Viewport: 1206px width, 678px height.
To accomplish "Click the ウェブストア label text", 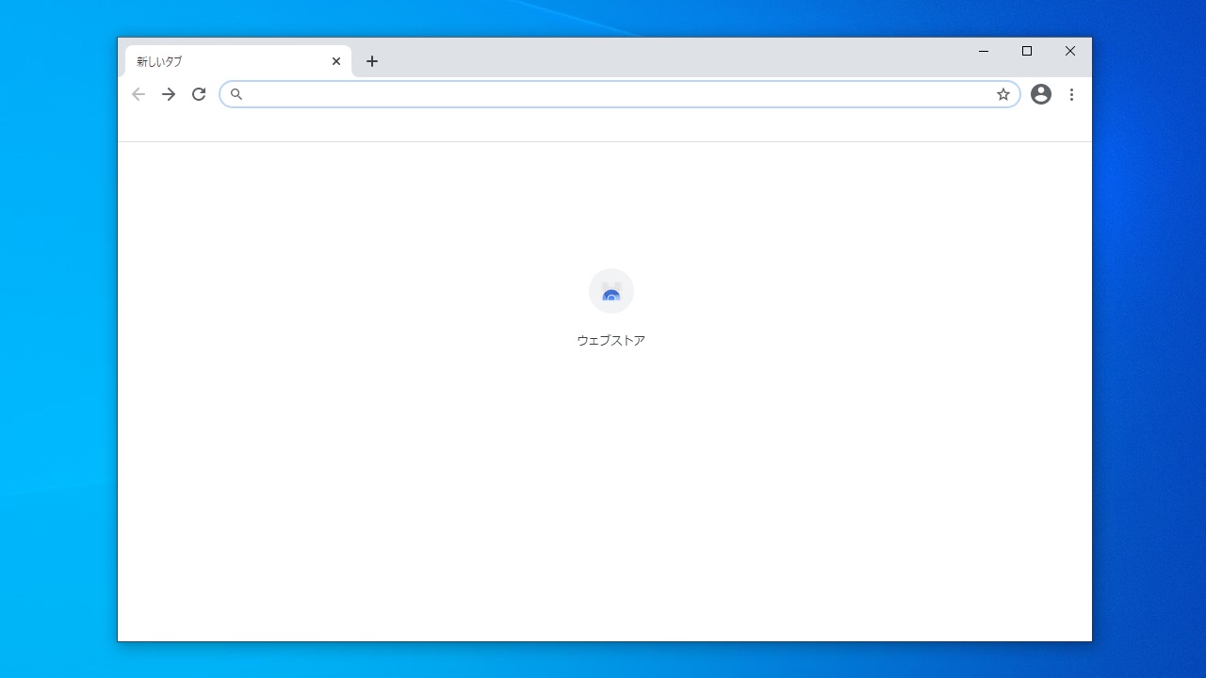I will pos(611,341).
